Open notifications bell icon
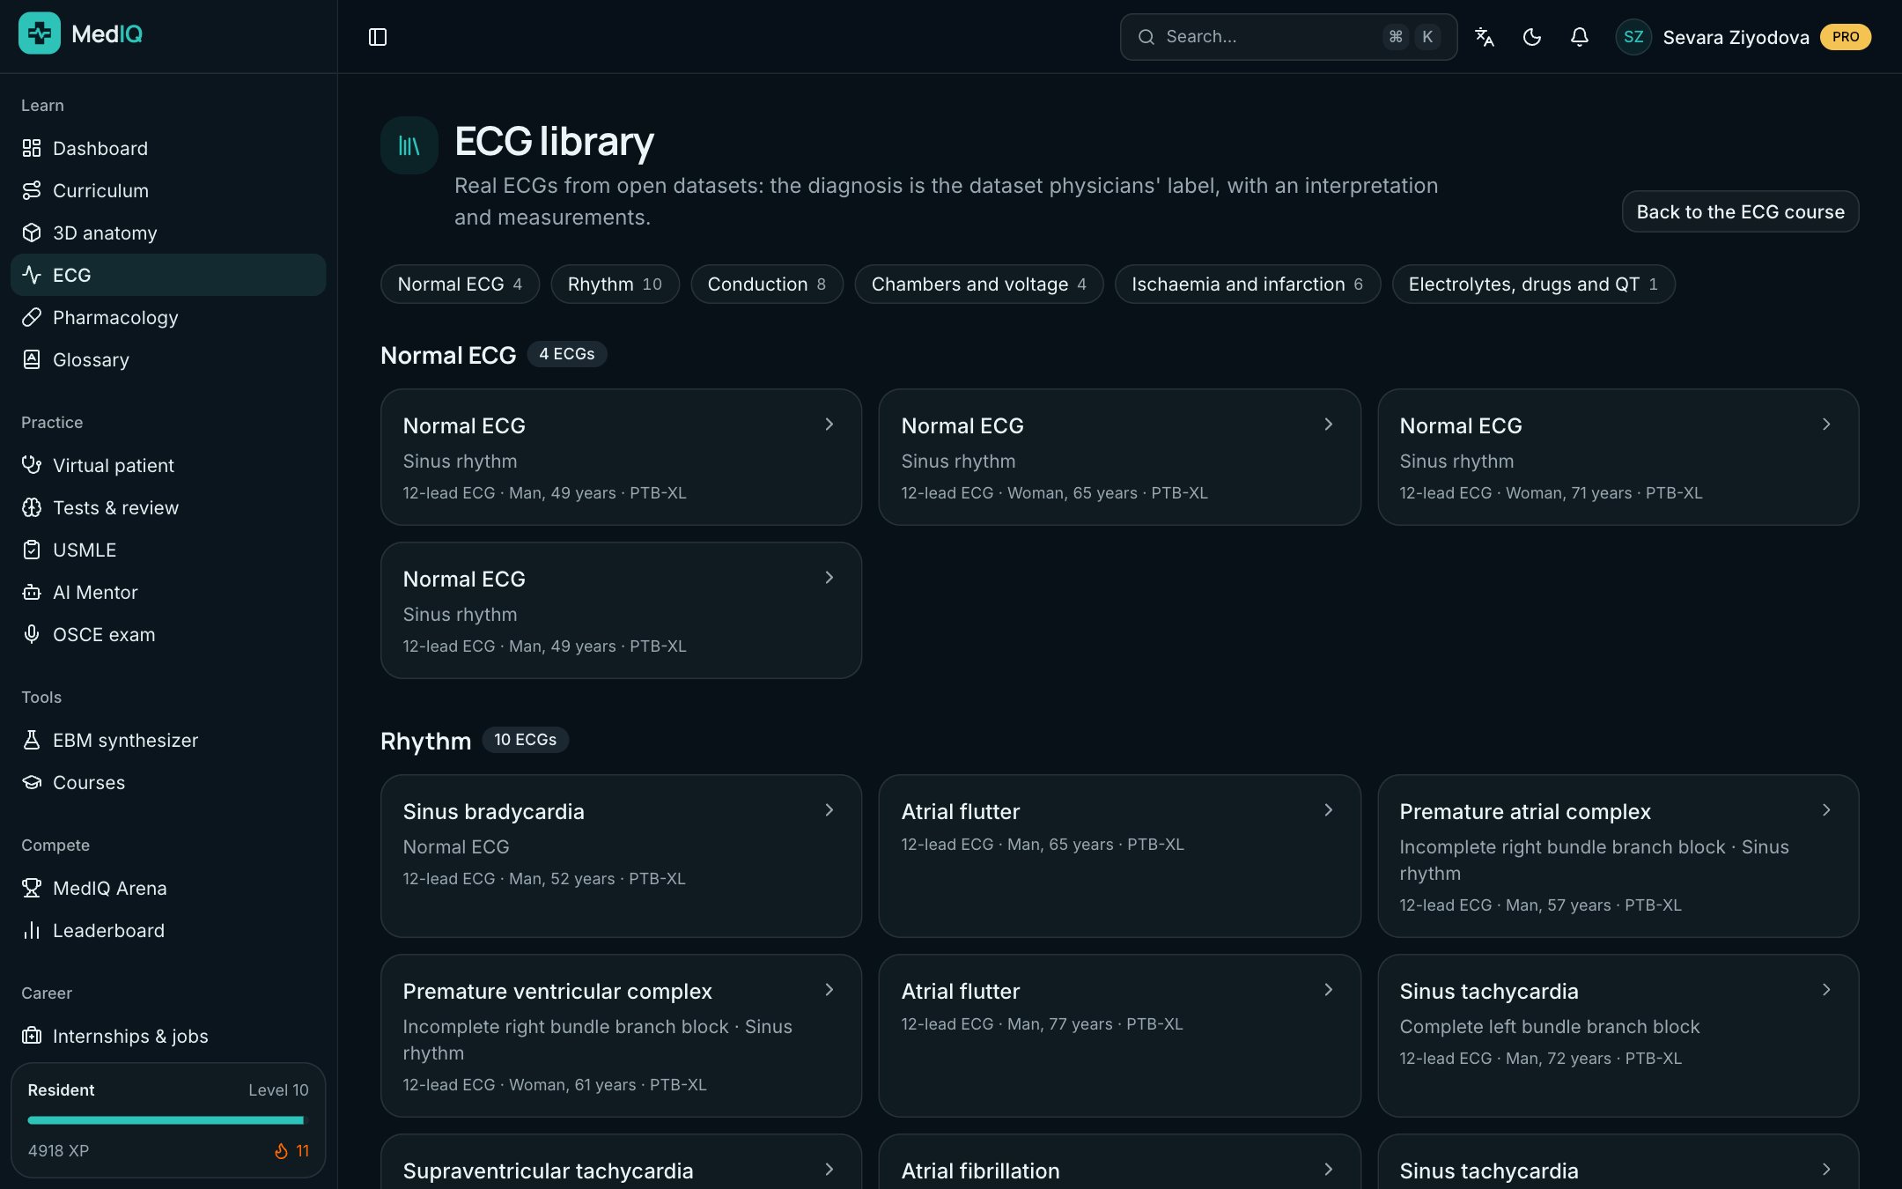This screenshot has width=1902, height=1189. [1580, 37]
